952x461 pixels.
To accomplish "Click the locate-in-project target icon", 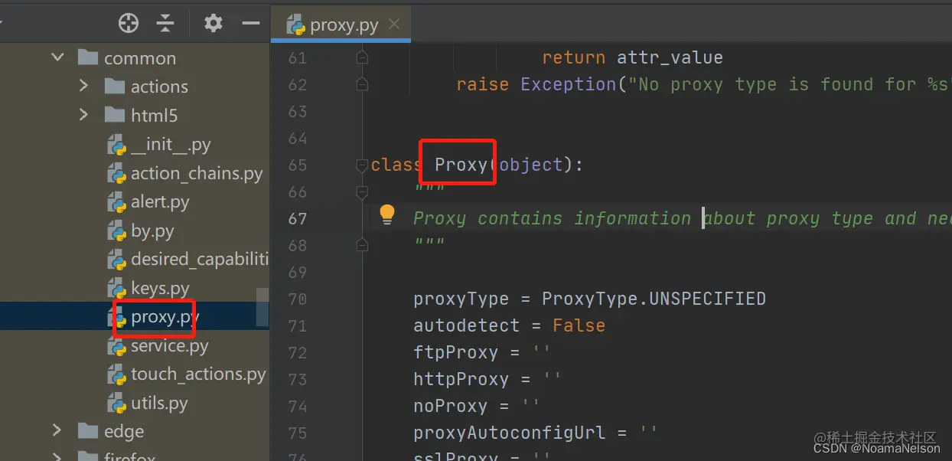I will click(129, 24).
